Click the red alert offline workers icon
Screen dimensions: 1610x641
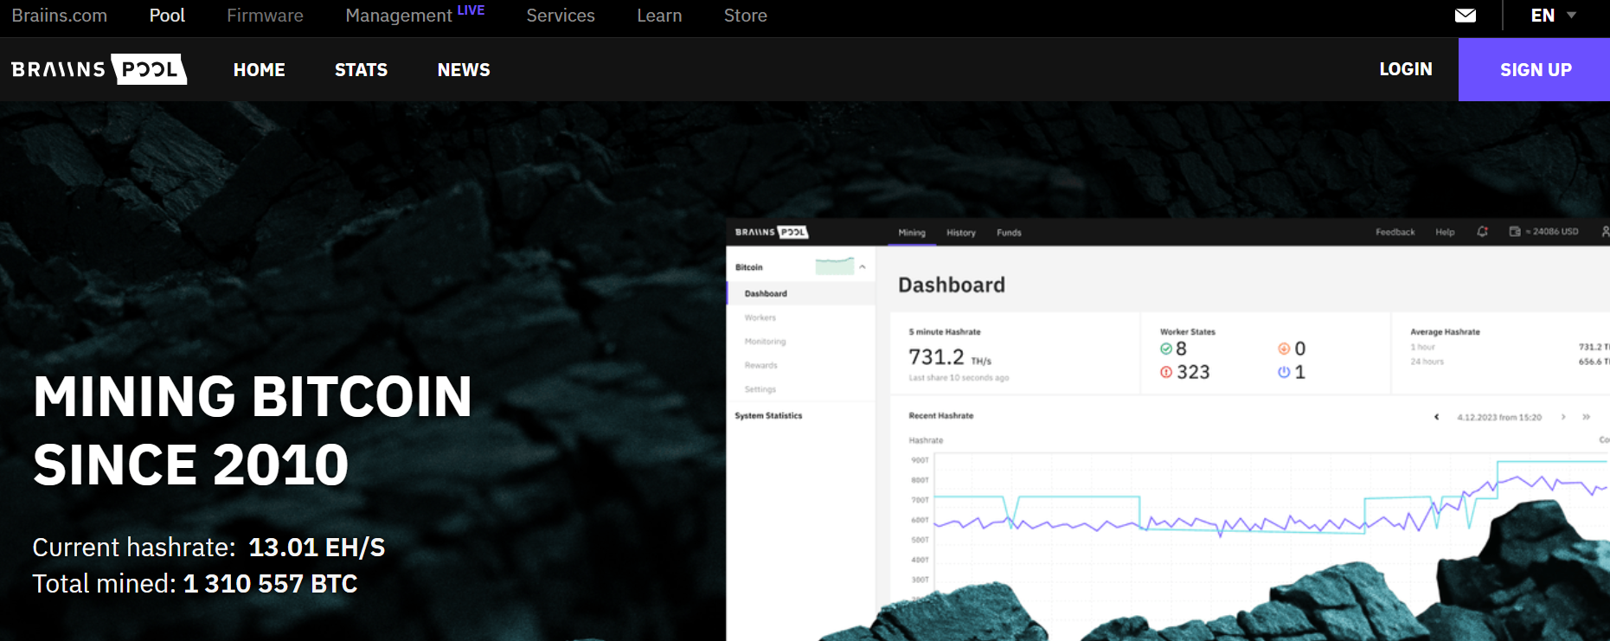pos(1166,372)
